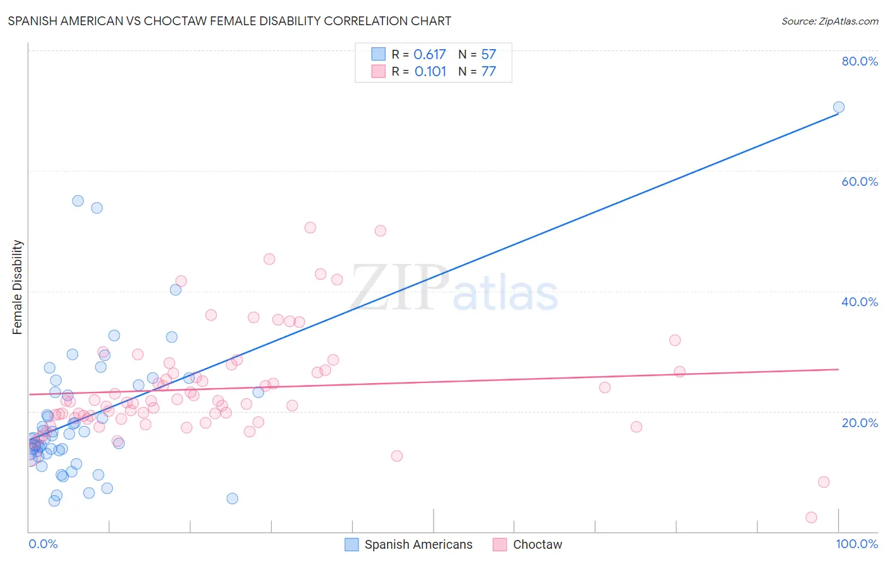Open the ZipAtlas.com source link
Screen dimensions: 886x562
(829, 21)
